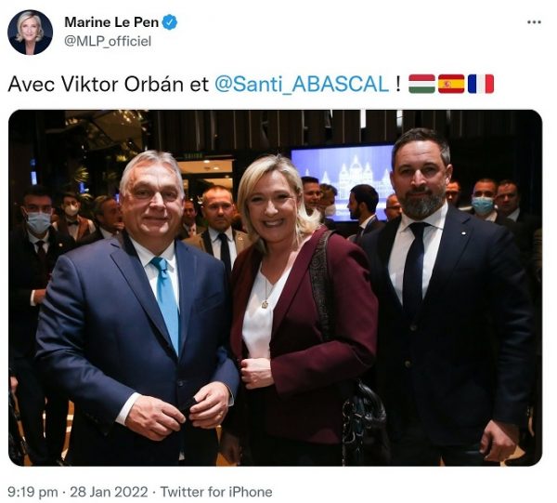Click the blue verified badge
Image resolution: width=557 pixels, height=503 pixels.
point(170,22)
